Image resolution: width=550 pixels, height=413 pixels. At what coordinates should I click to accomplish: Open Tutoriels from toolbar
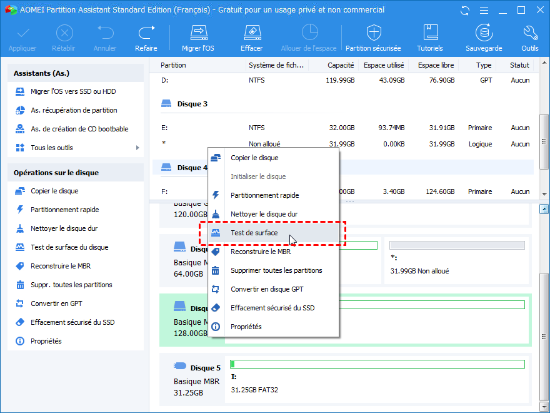430,38
